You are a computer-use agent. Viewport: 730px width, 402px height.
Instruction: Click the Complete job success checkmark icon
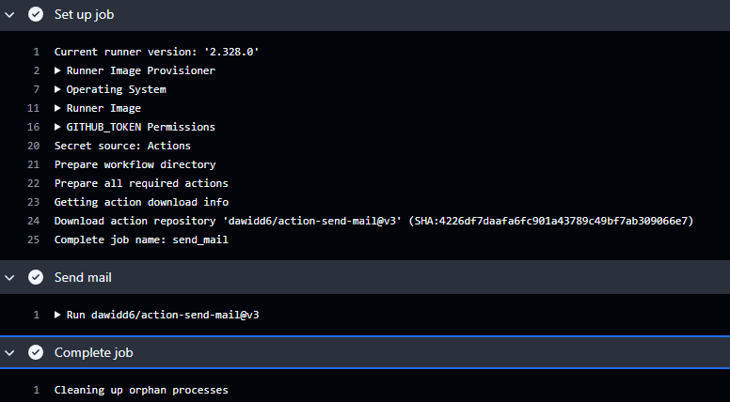36,352
